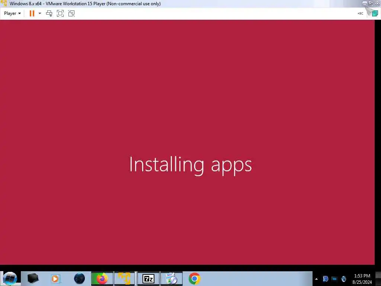The width and height of the screenshot is (381, 286).
Task: Open the Player menu
Action: tap(12, 13)
